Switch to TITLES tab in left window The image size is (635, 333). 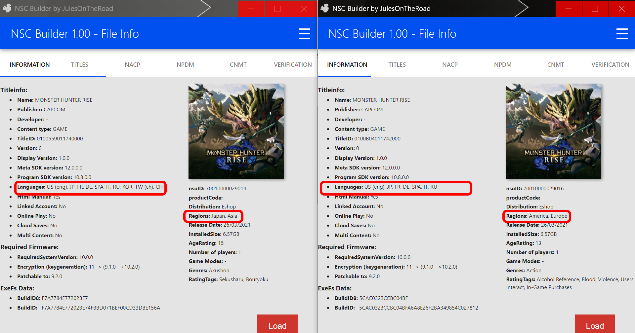[x=79, y=65]
